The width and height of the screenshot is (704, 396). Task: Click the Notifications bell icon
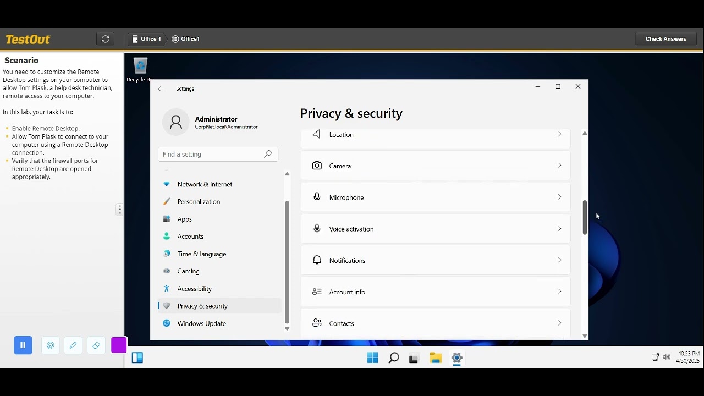pos(317,260)
